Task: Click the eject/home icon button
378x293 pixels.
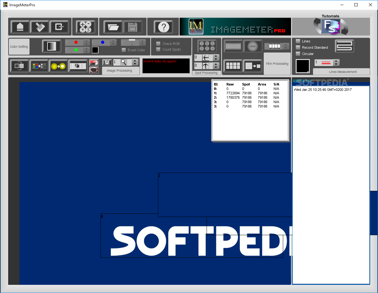Action: click(20, 27)
